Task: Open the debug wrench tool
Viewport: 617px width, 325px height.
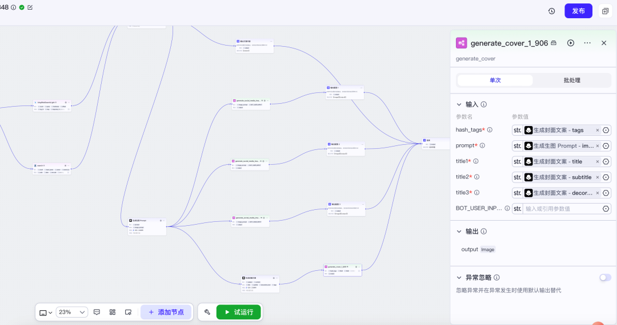Action: click(207, 312)
